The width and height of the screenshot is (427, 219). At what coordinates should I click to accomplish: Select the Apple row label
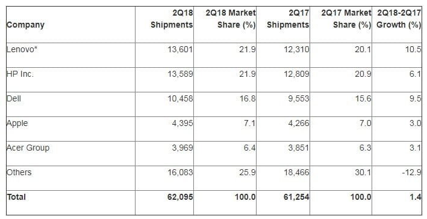(17, 124)
